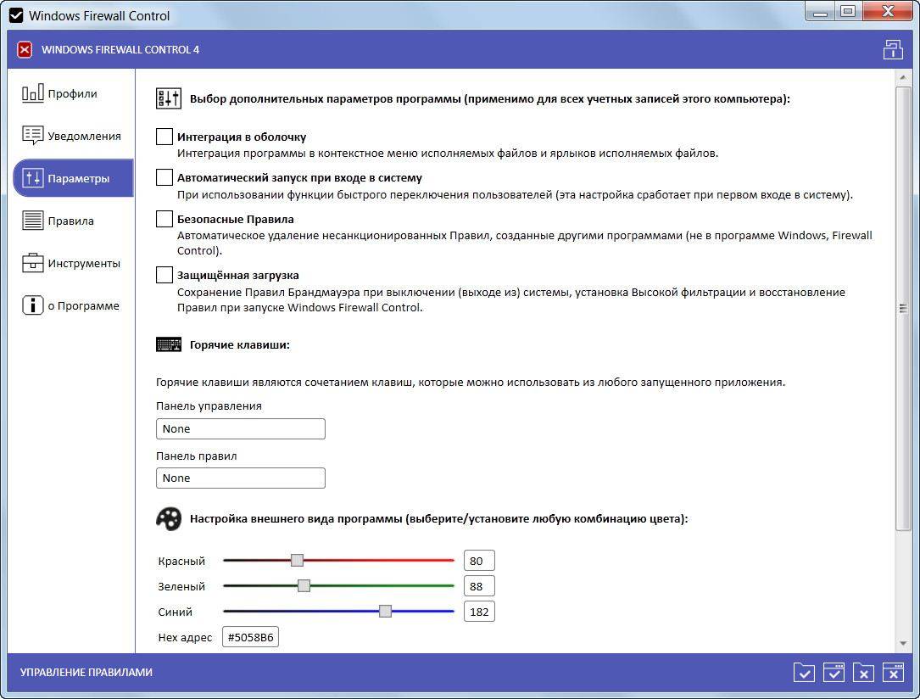The image size is (920, 699).
Task: Open the Профили section
Action: pyautogui.click(x=60, y=94)
